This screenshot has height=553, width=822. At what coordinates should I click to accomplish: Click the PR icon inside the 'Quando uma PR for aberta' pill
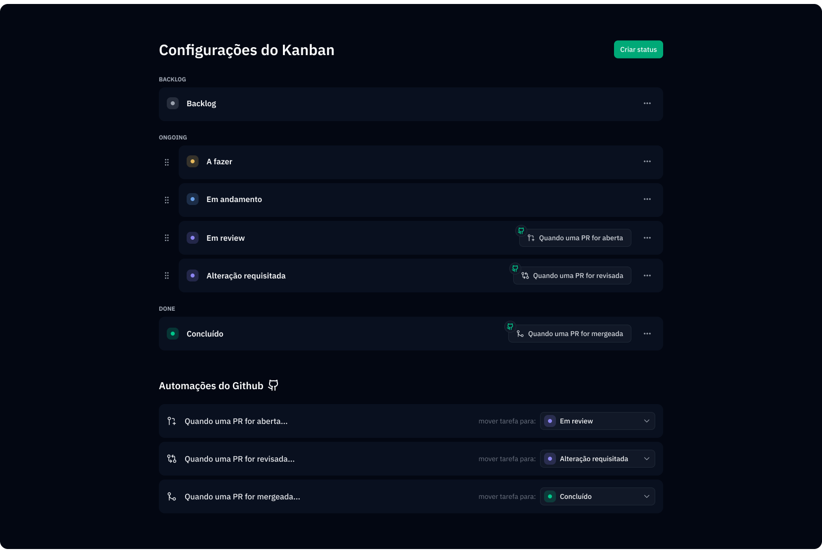531,238
